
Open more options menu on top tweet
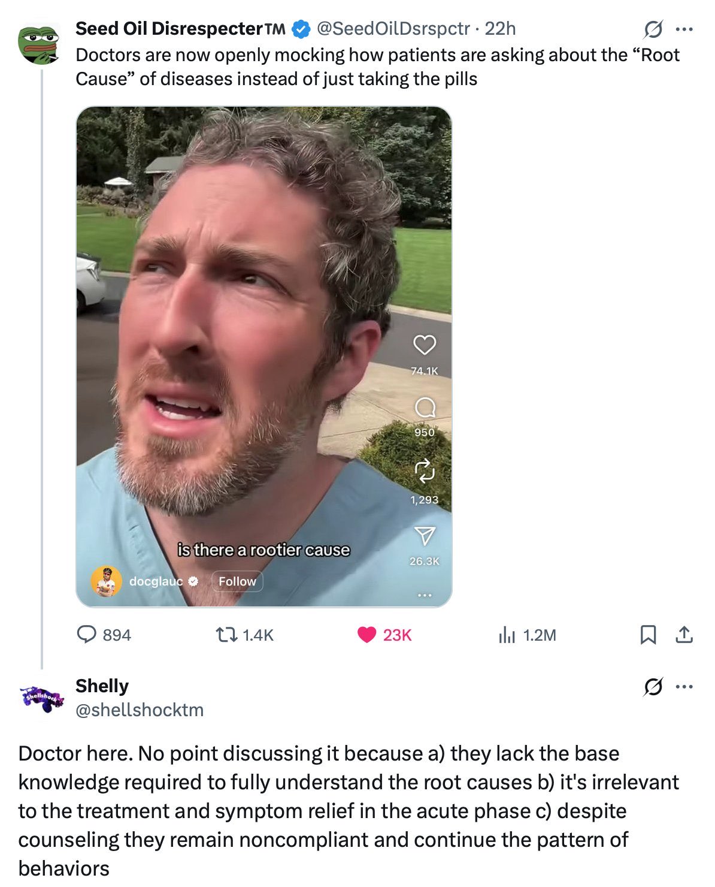tap(684, 29)
